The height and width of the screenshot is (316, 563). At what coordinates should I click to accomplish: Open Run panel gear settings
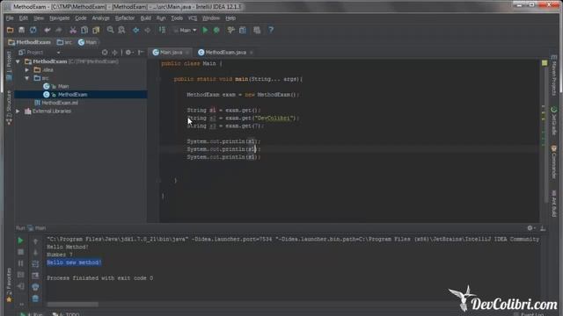click(530, 228)
